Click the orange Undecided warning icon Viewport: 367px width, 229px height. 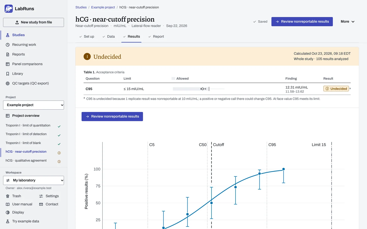tap(87, 56)
